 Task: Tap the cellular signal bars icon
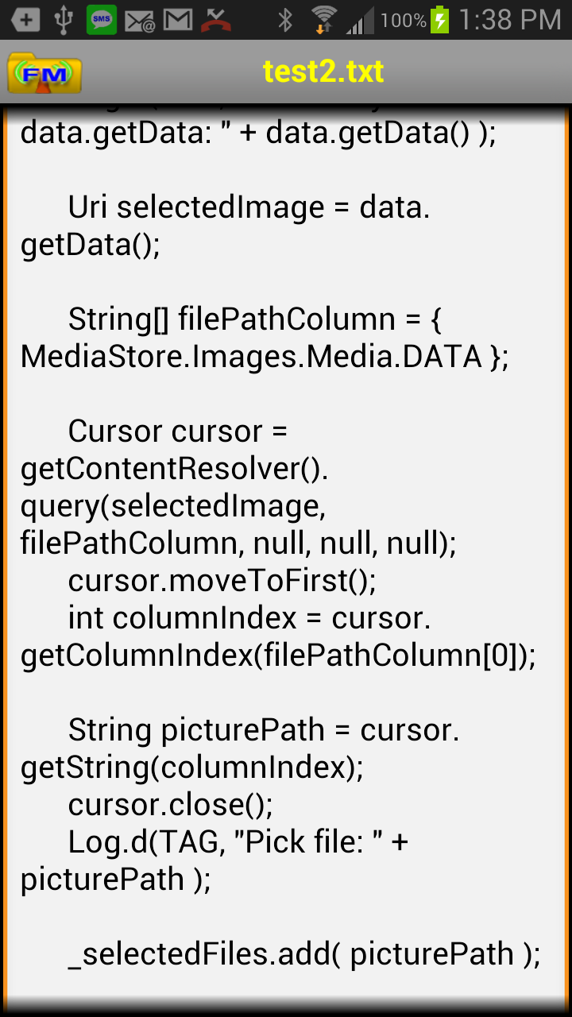point(359,21)
